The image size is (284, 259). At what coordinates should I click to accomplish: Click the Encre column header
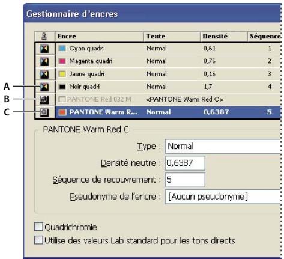(x=99, y=37)
